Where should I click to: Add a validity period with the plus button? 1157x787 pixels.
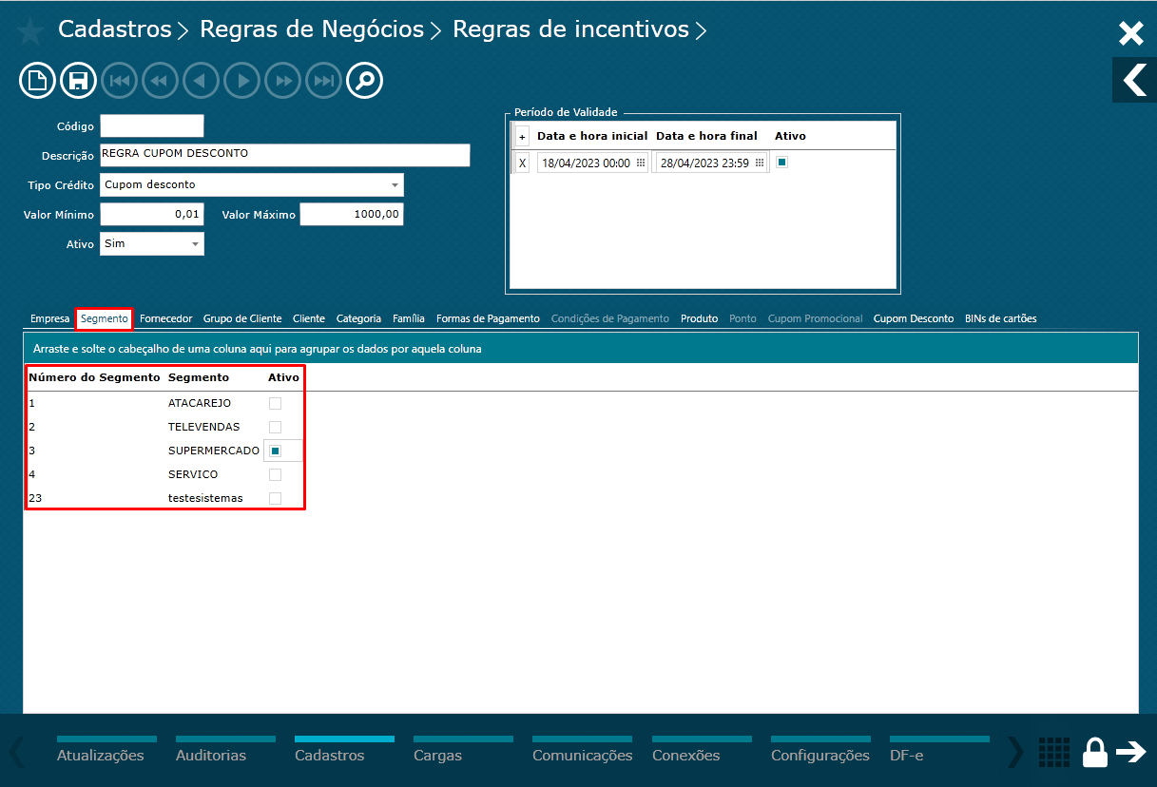point(522,137)
